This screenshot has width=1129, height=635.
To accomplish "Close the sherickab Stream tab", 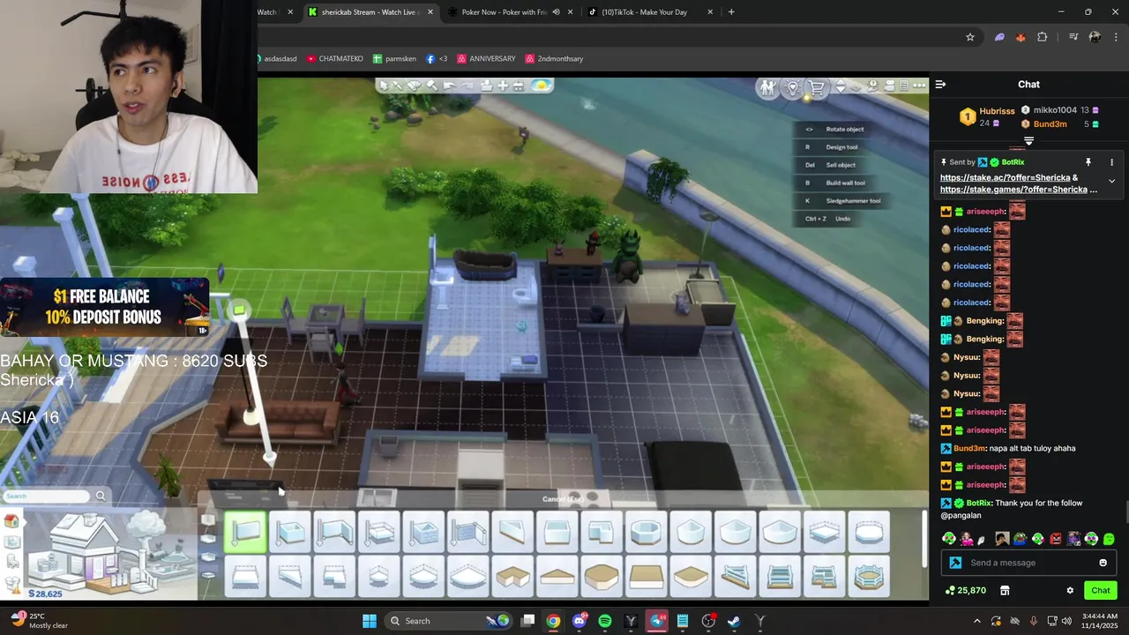I will tap(430, 12).
